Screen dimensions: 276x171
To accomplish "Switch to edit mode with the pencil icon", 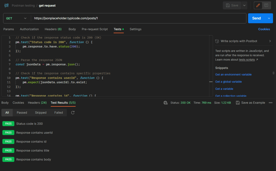I will tap(257, 5).
